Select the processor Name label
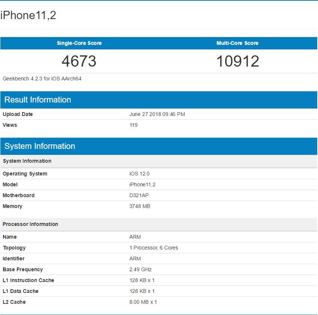Image resolution: width=318 pixels, height=315 pixels. 10,237
